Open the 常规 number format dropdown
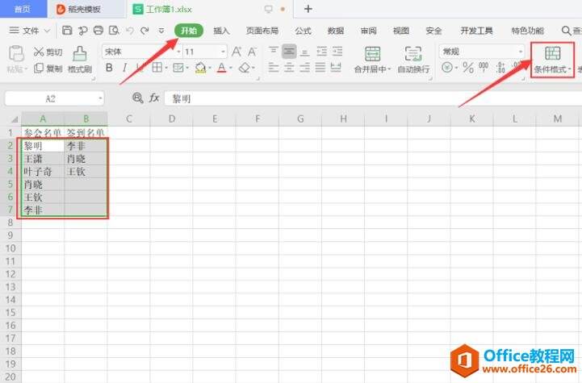 click(x=521, y=52)
